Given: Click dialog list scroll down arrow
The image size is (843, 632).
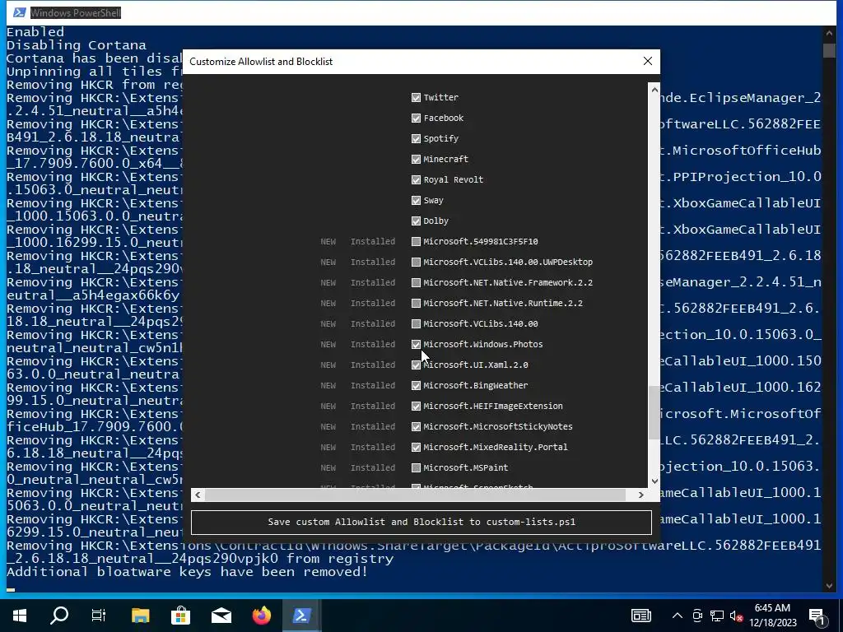Looking at the screenshot, I should 654,481.
